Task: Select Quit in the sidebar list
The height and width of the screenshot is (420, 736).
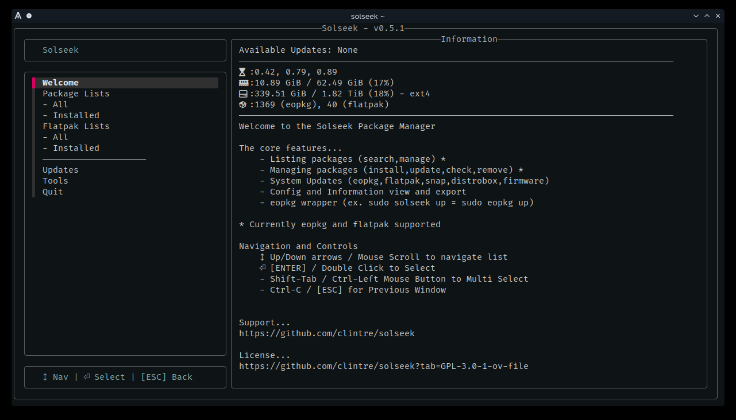Action: (53, 192)
